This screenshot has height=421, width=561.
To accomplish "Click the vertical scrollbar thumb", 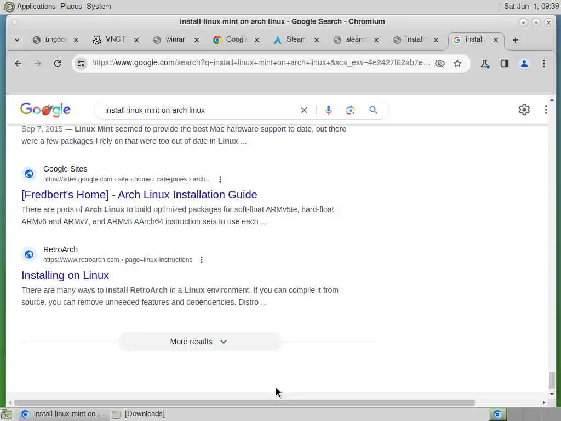I will pyautogui.click(x=552, y=380).
